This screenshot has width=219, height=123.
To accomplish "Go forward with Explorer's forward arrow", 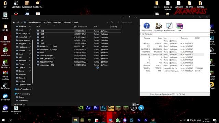I will coord(18,22).
